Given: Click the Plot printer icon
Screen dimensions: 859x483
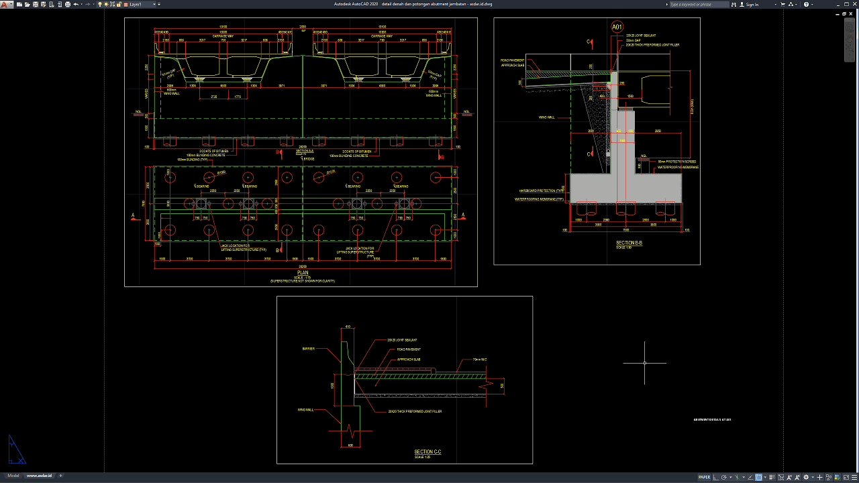Looking at the screenshot, I should tap(68, 4).
